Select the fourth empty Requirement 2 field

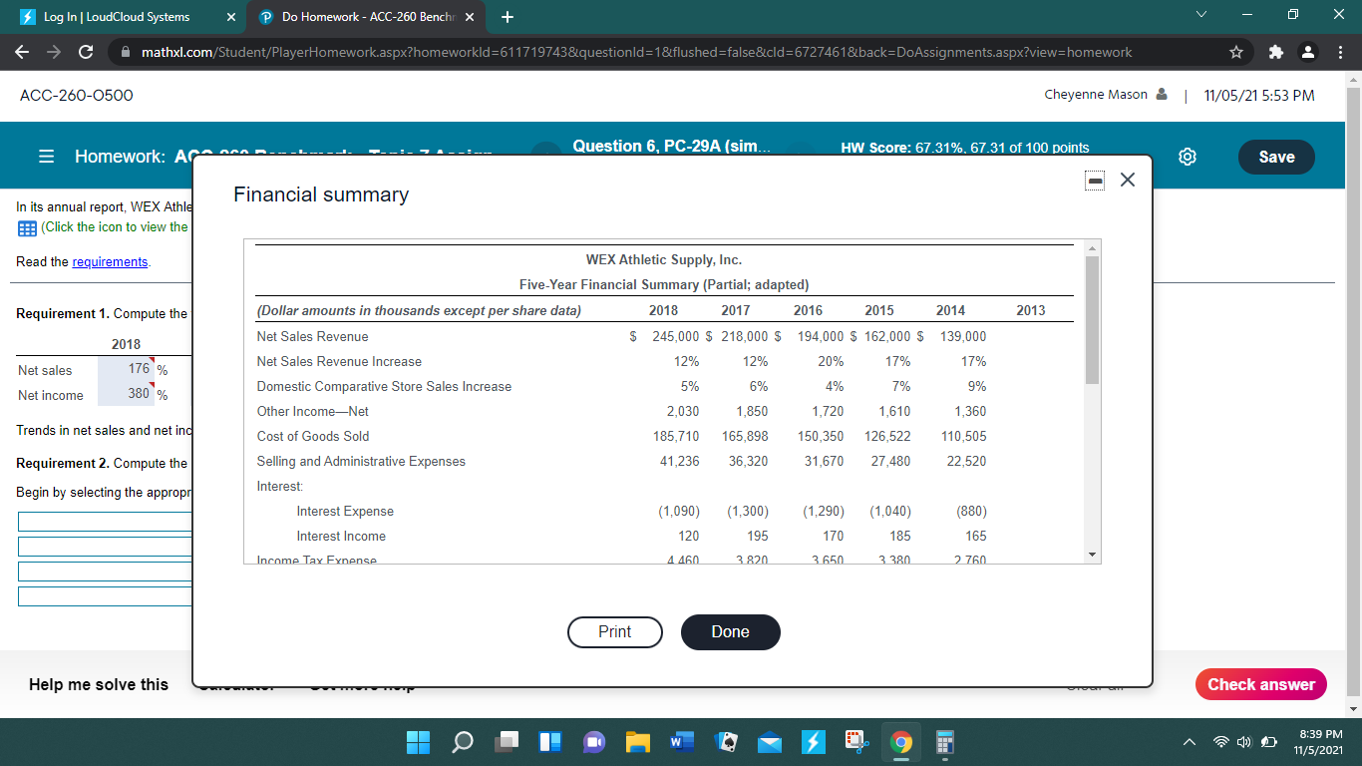(x=105, y=596)
